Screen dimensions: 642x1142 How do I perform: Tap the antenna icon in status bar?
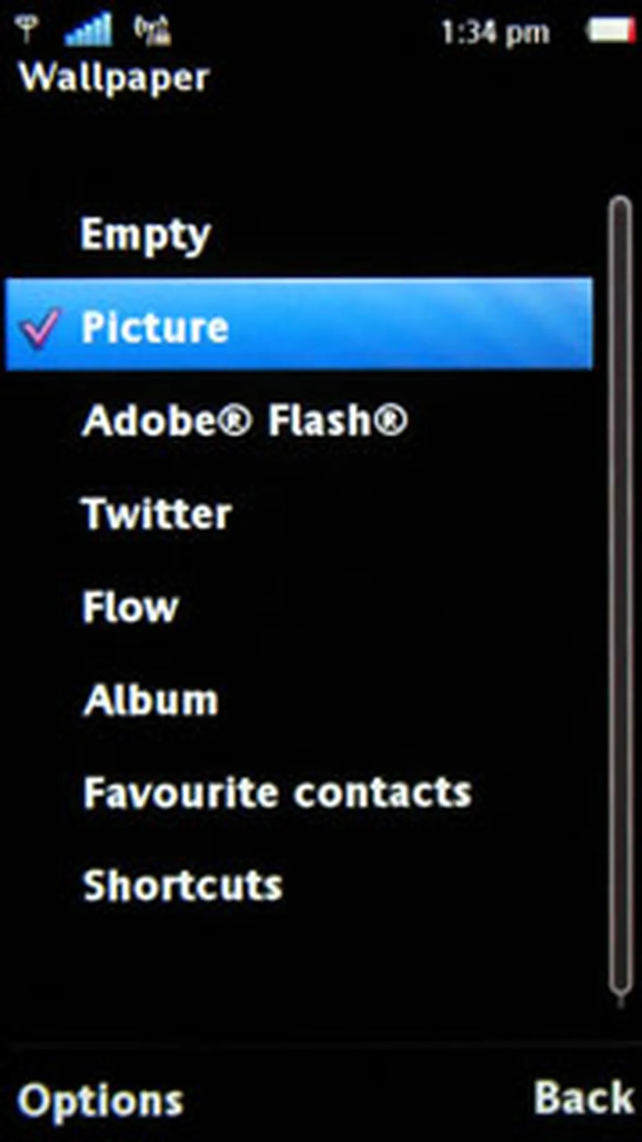(x=26, y=29)
